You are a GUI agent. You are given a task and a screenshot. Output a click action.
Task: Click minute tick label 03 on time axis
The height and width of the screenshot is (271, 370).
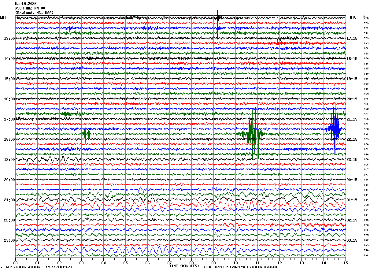[x=81, y=263]
